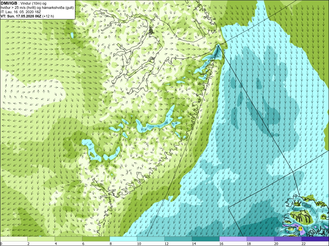Viewport: 329px width, 246px height.
Task: Click the legend scale label '20'
Action: [x=276, y=244]
